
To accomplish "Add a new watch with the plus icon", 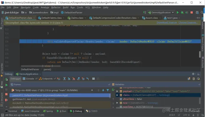I will 113,90.
